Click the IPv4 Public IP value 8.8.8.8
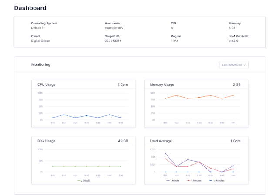Screen dimensions: 279x196 coord(235,41)
